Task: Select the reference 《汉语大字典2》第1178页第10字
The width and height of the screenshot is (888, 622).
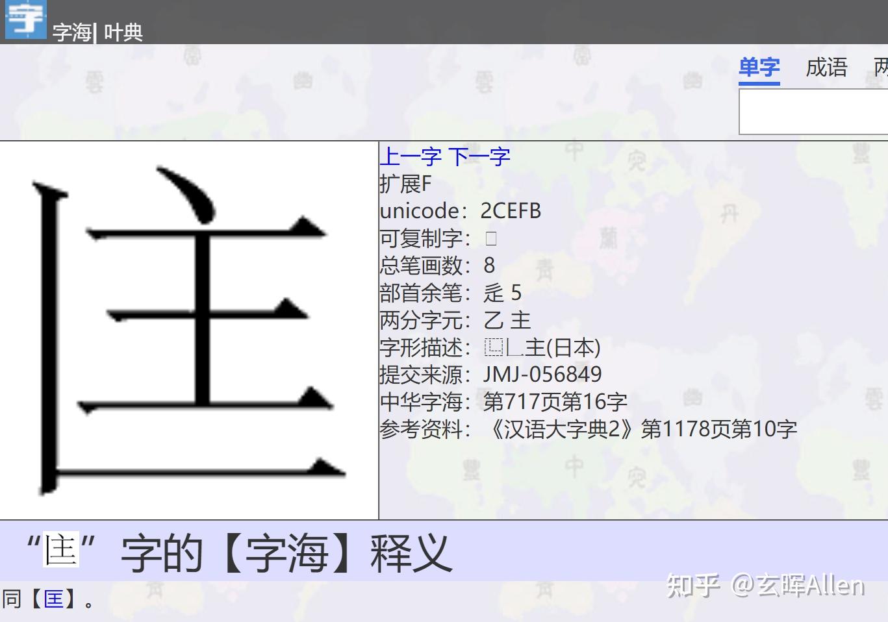Action: [x=641, y=429]
